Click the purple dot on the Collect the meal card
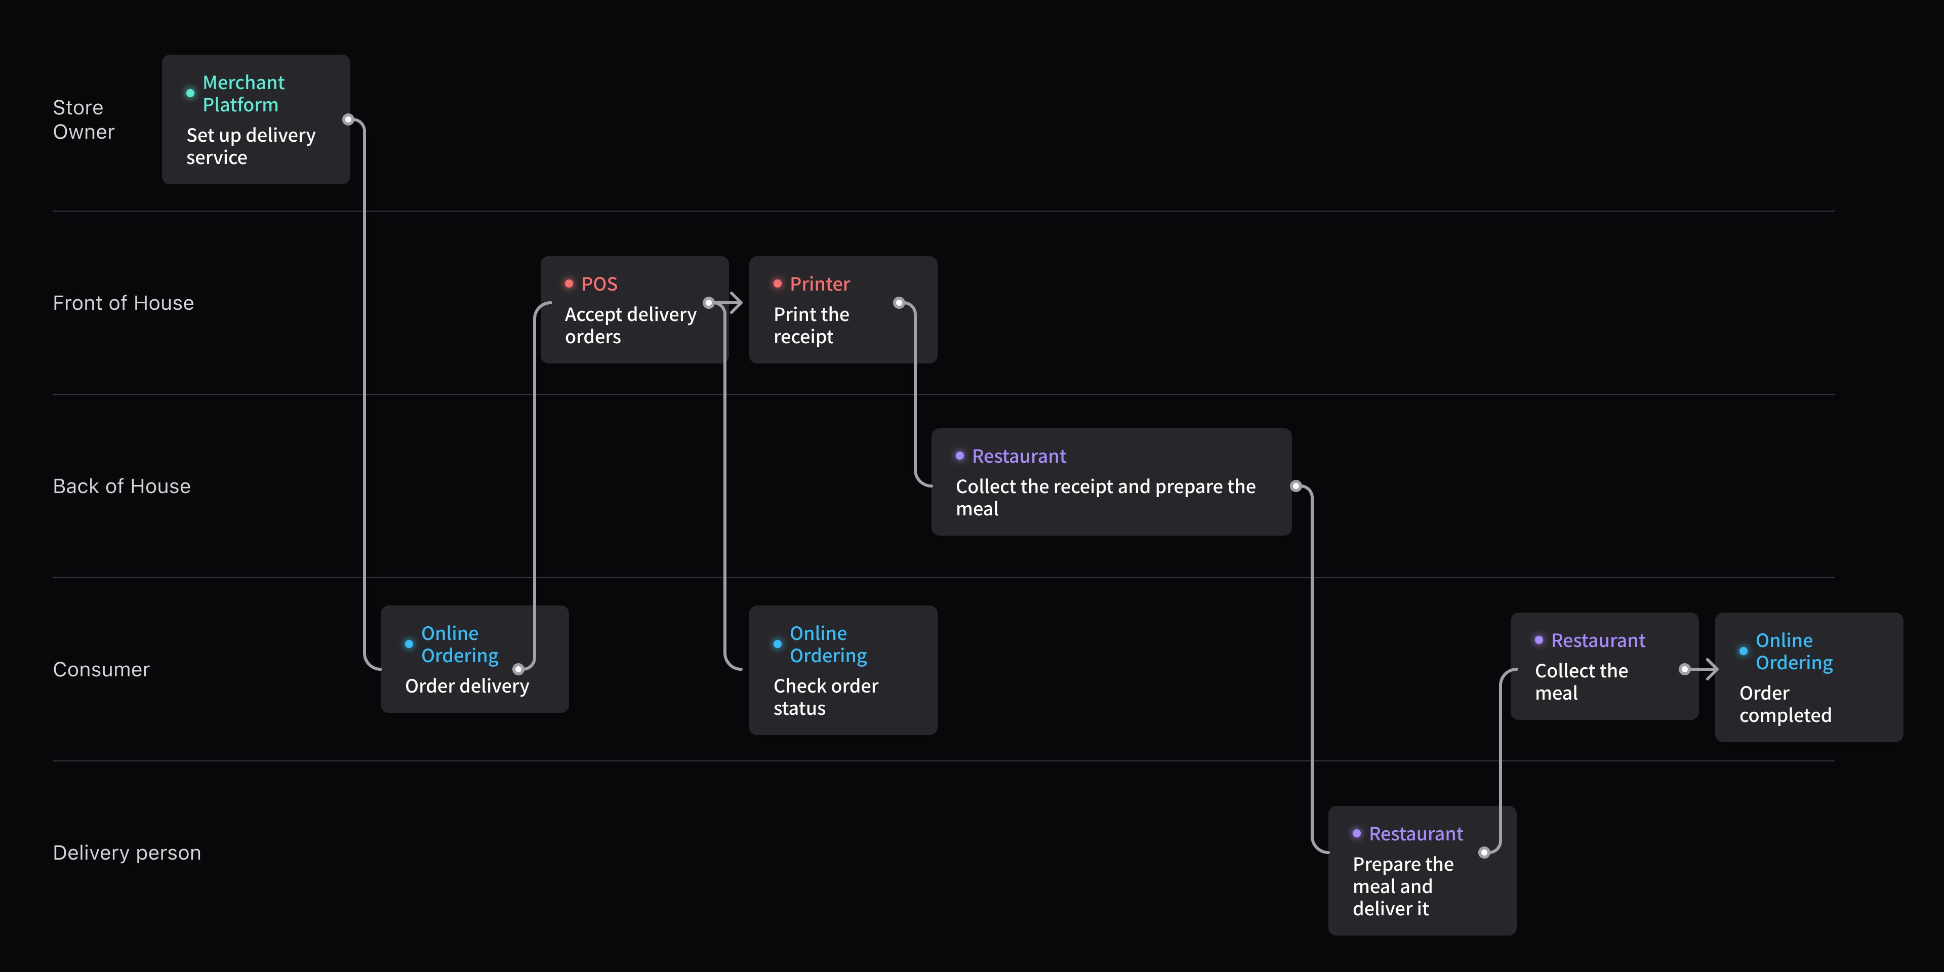This screenshot has width=1944, height=972. (1539, 640)
